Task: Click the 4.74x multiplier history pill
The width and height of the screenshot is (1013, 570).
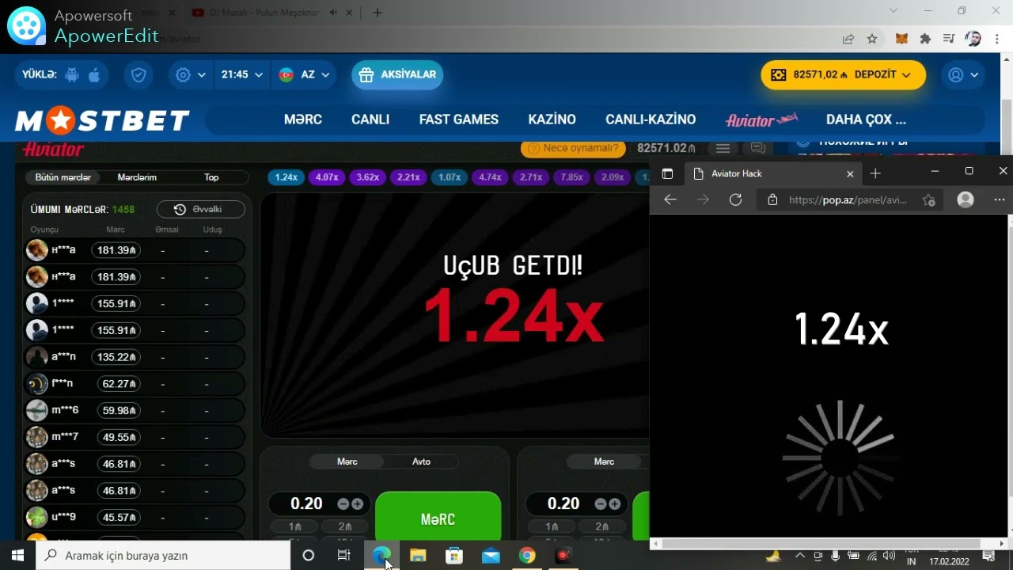Action: [490, 177]
